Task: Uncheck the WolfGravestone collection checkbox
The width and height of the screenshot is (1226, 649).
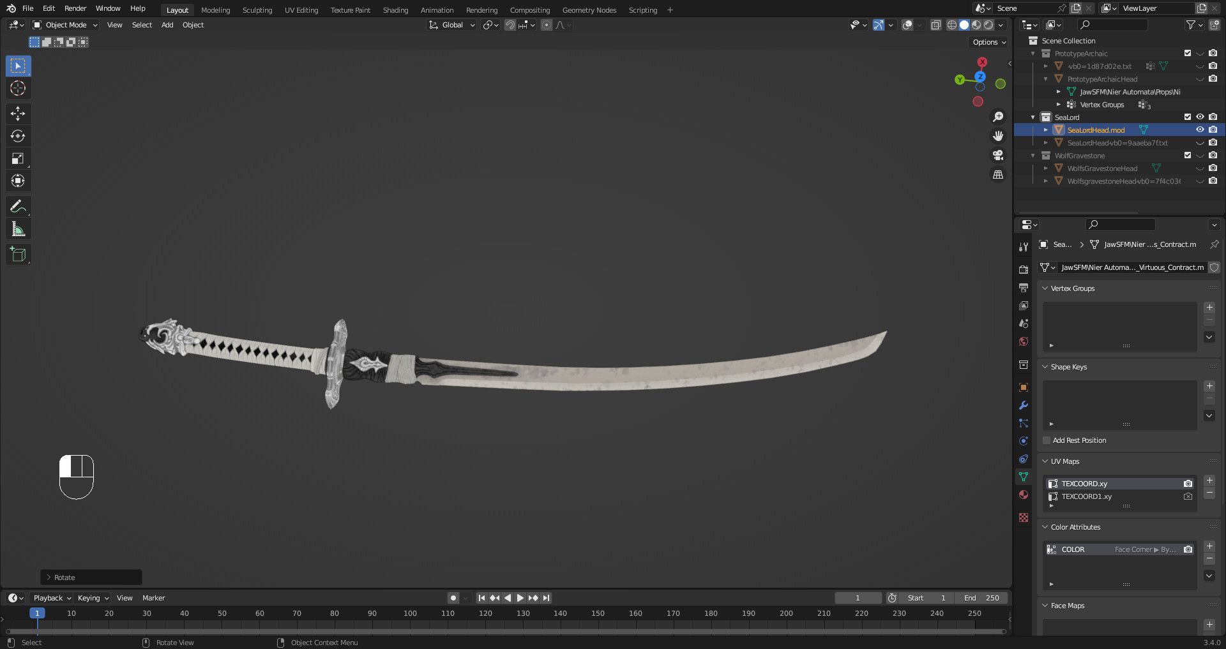Action: [1188, 155]
